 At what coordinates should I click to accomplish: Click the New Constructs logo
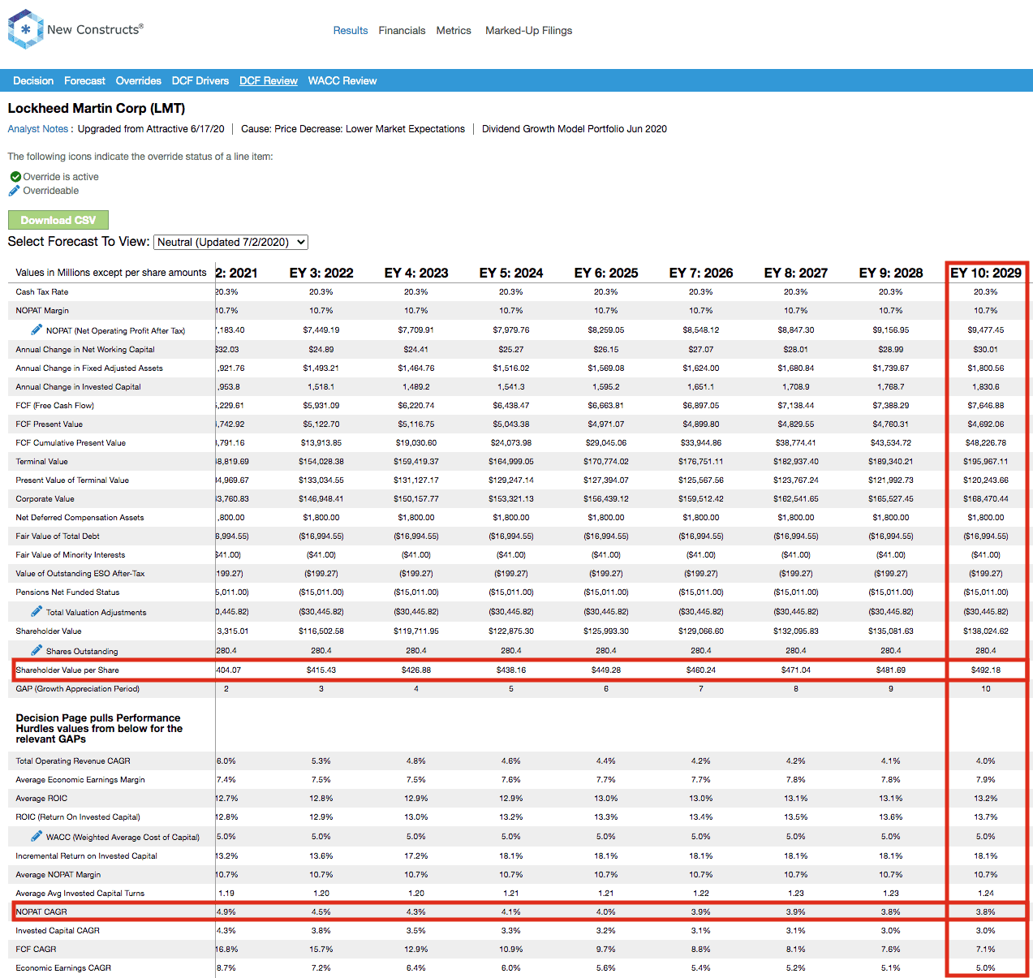[75, 29]
